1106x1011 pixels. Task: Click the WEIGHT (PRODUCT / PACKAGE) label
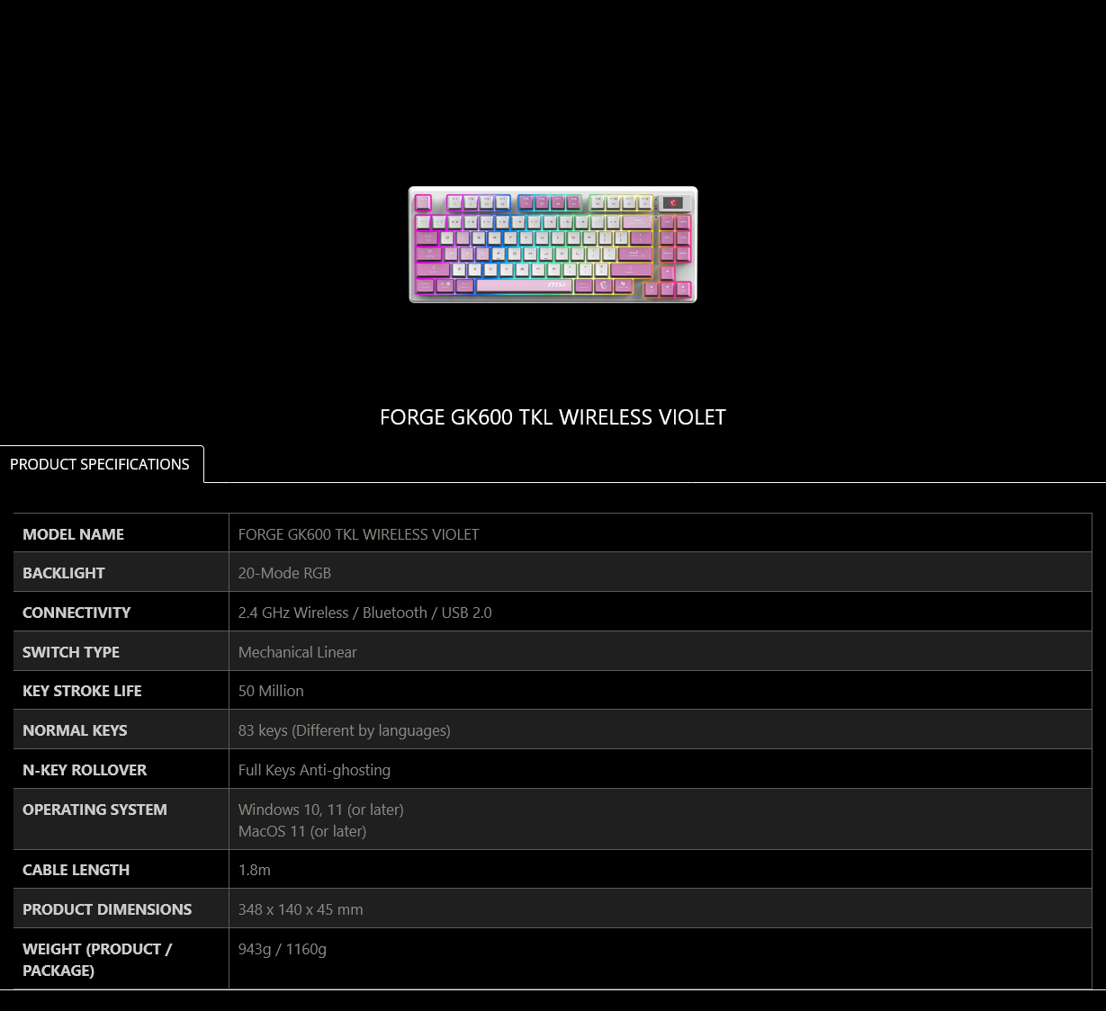pos(97,960)
